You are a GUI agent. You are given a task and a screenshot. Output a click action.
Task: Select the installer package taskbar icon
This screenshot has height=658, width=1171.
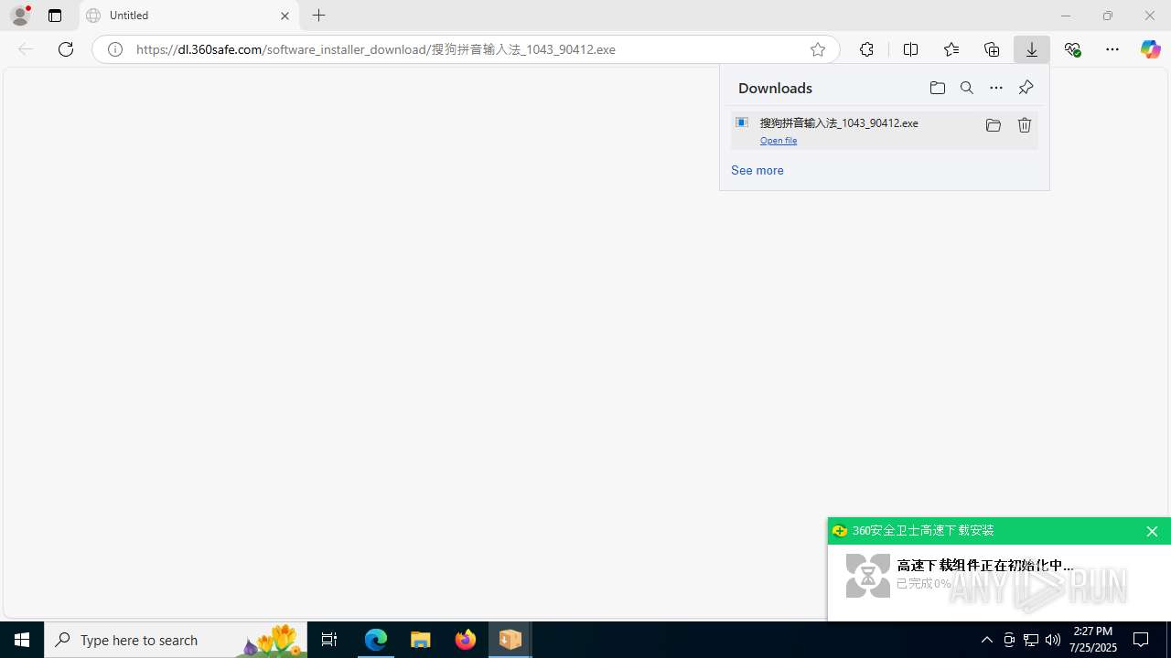510,640
